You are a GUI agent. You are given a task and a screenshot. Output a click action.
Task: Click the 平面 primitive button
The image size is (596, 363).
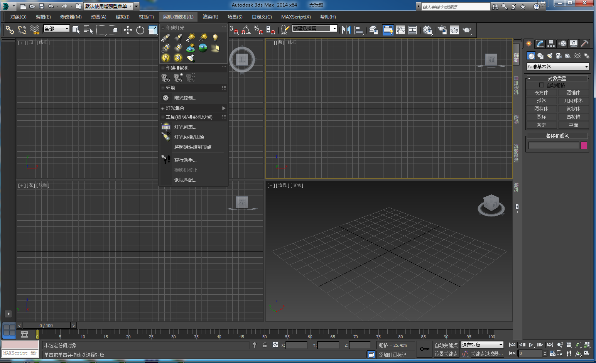pyautogui.click(x=573, y=125)
